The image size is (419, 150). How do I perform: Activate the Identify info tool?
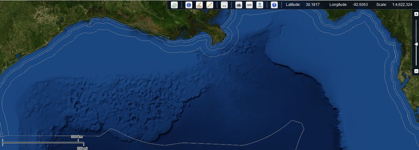coord(189,5)
